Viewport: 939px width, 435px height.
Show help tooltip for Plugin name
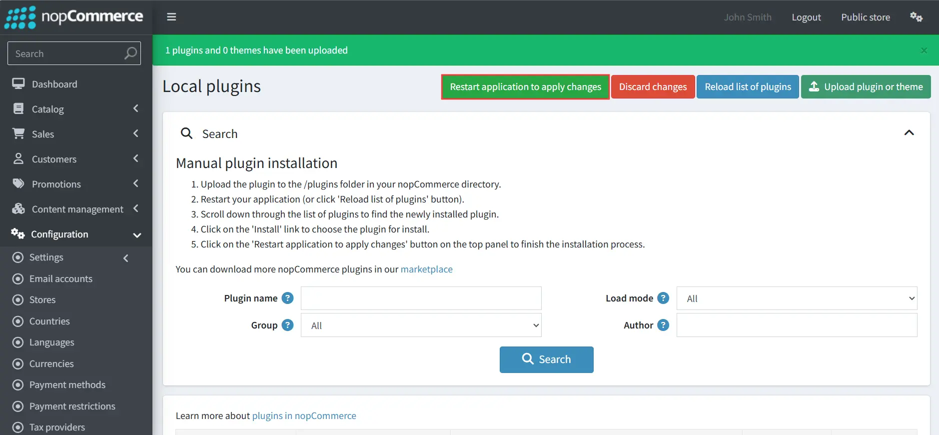coord(287,298)
